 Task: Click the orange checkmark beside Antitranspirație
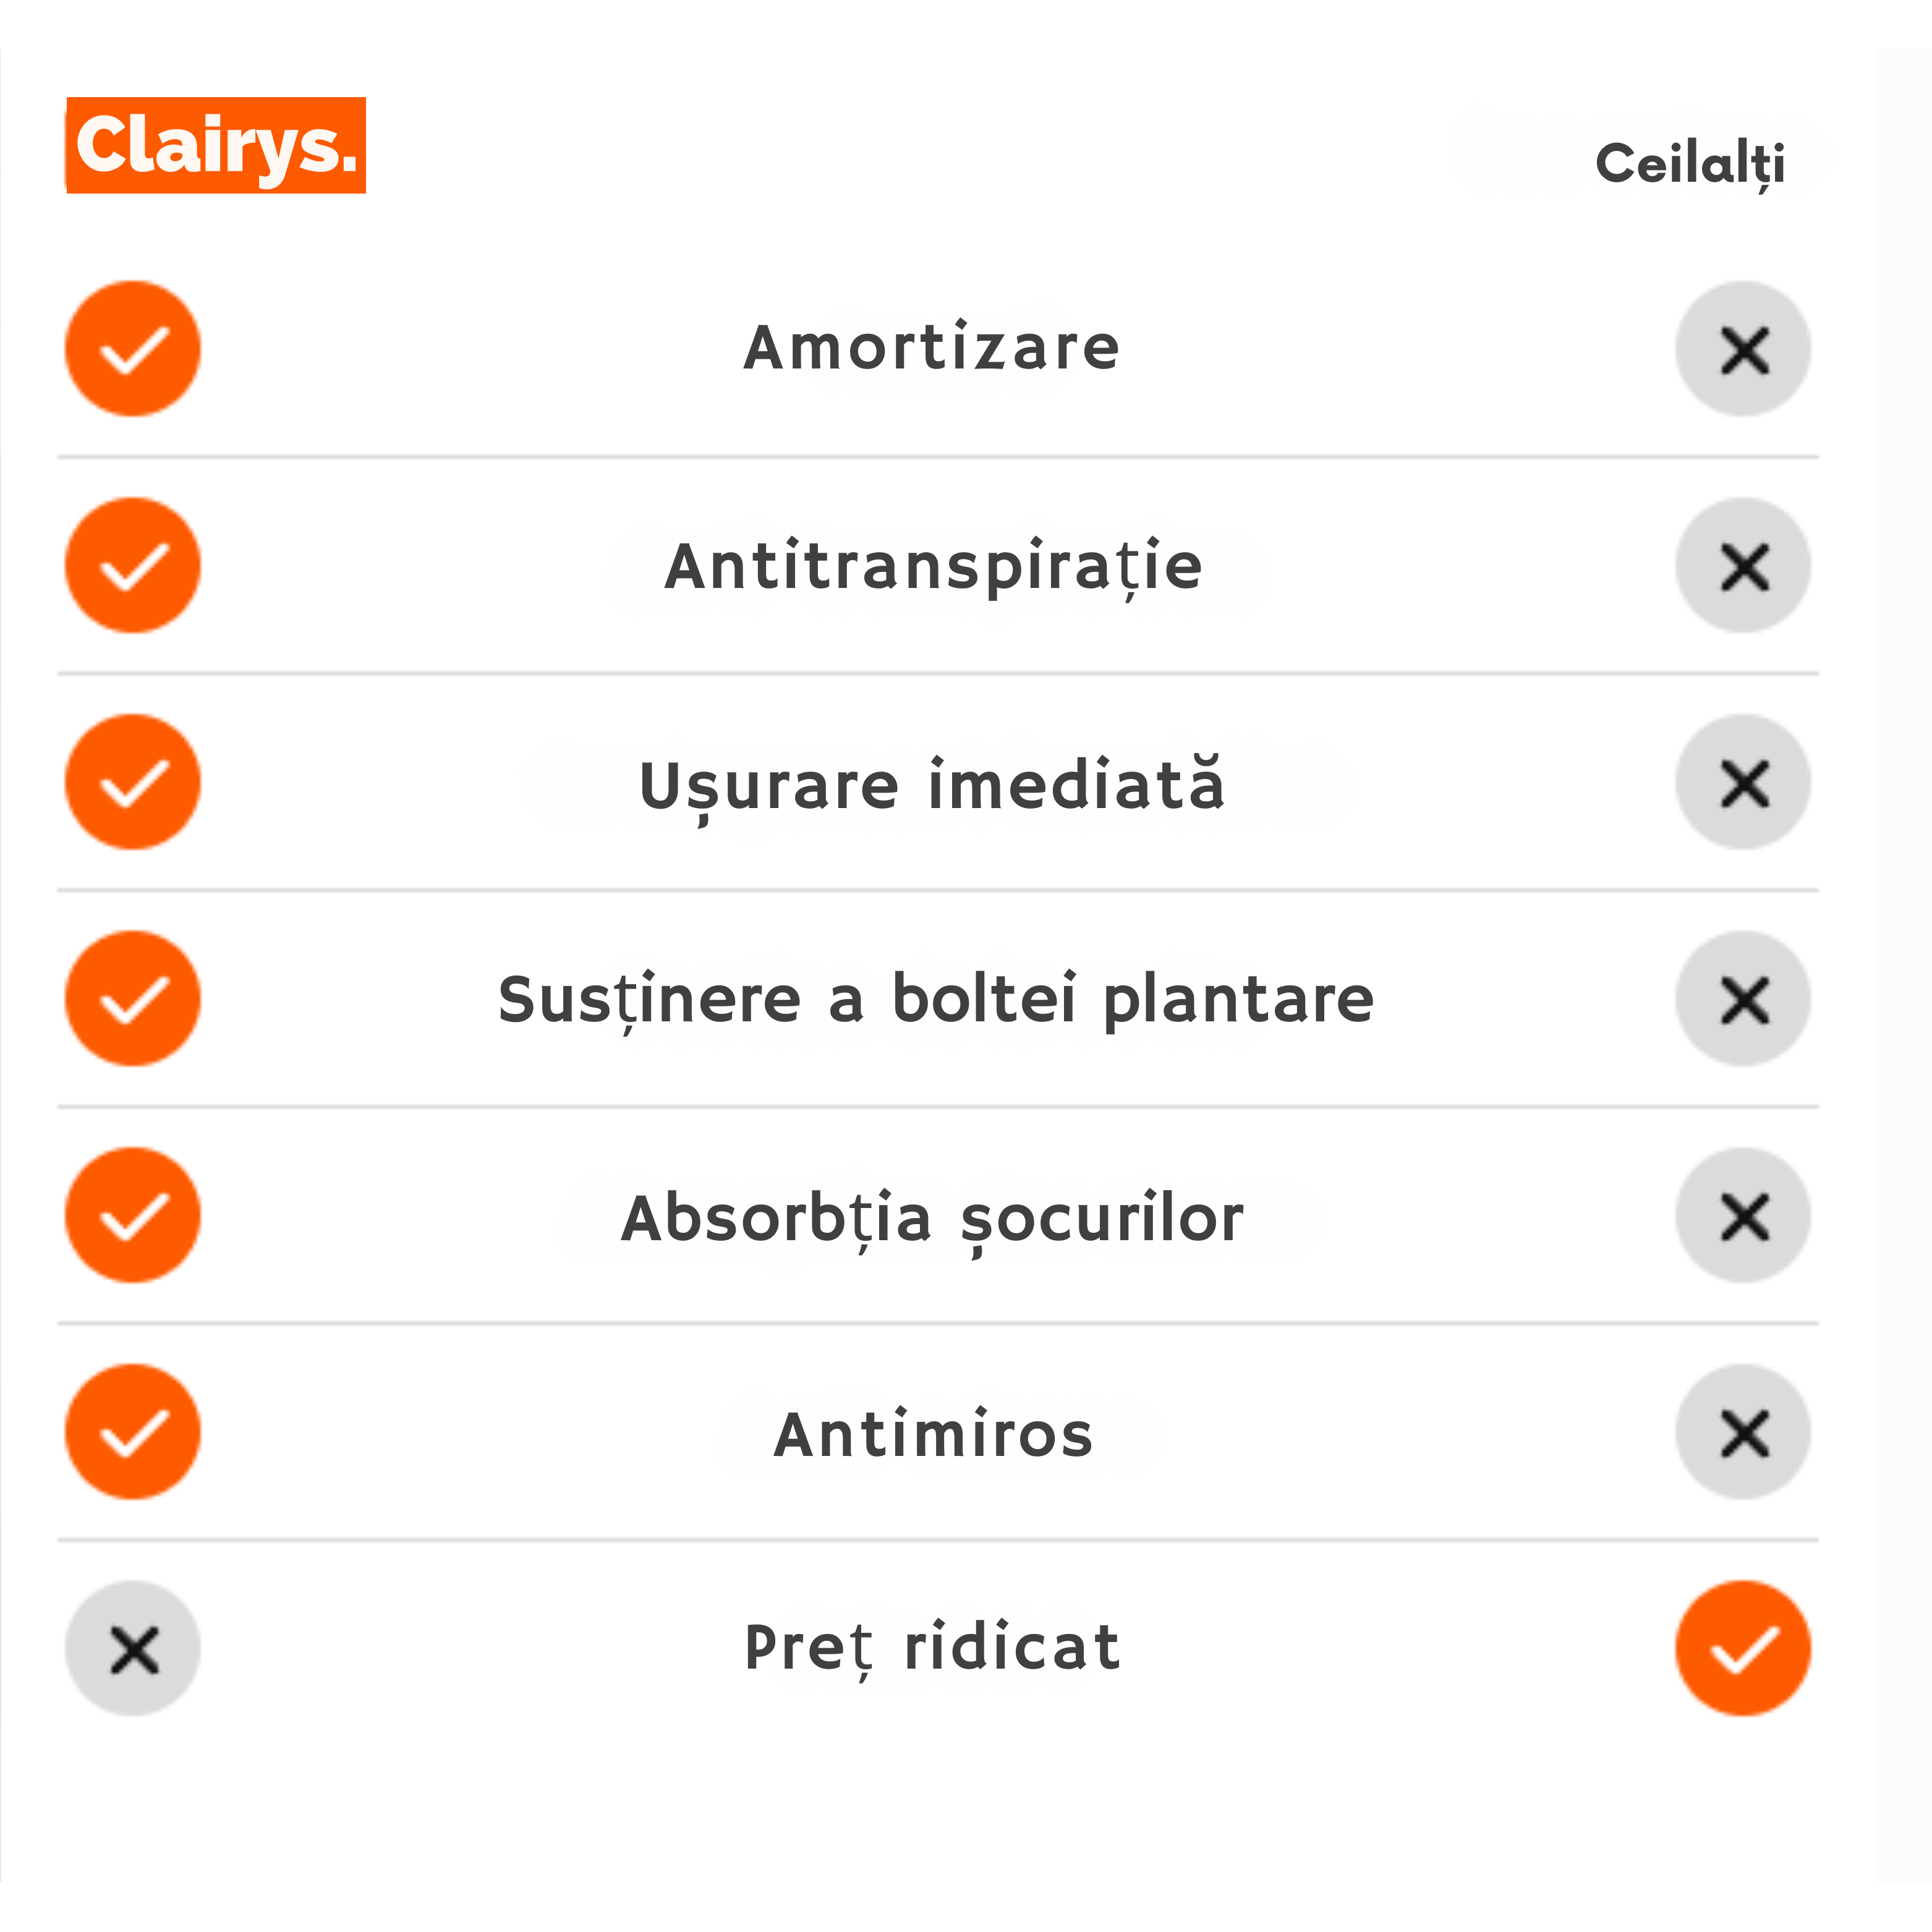tap(133, 566)
